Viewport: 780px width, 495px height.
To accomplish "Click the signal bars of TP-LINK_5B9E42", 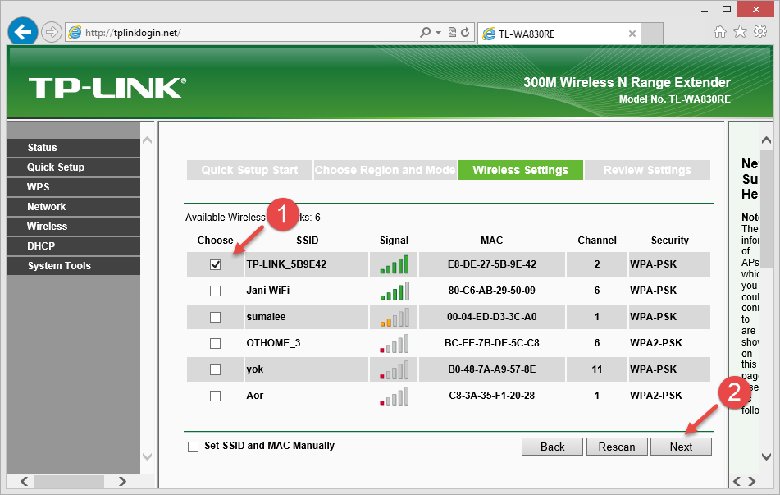I will 394,264.
